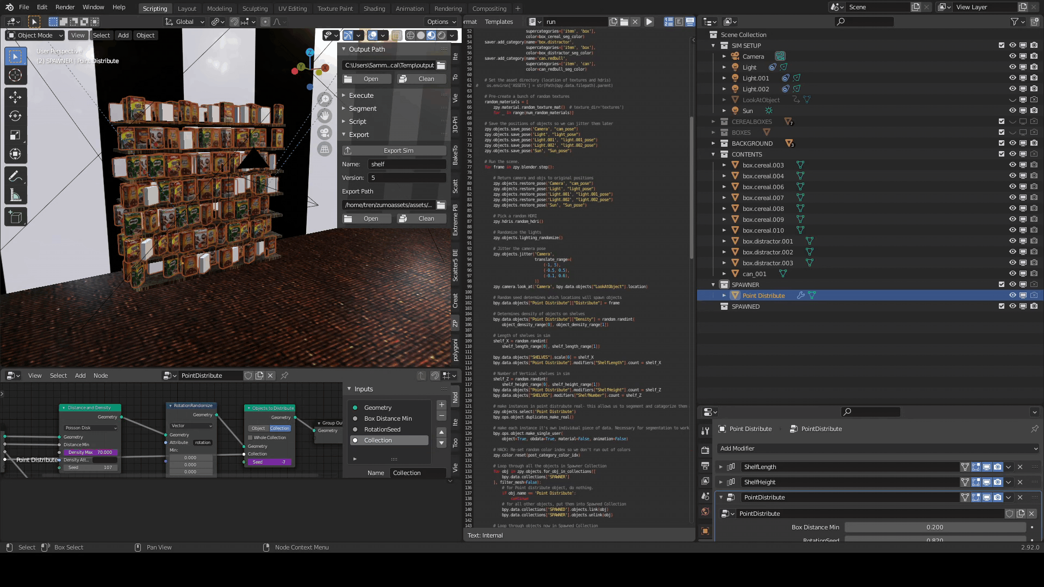Select the Scale tool
Image resolution: width=1044 pixels, height=587 pixels.
coord(15,135)
